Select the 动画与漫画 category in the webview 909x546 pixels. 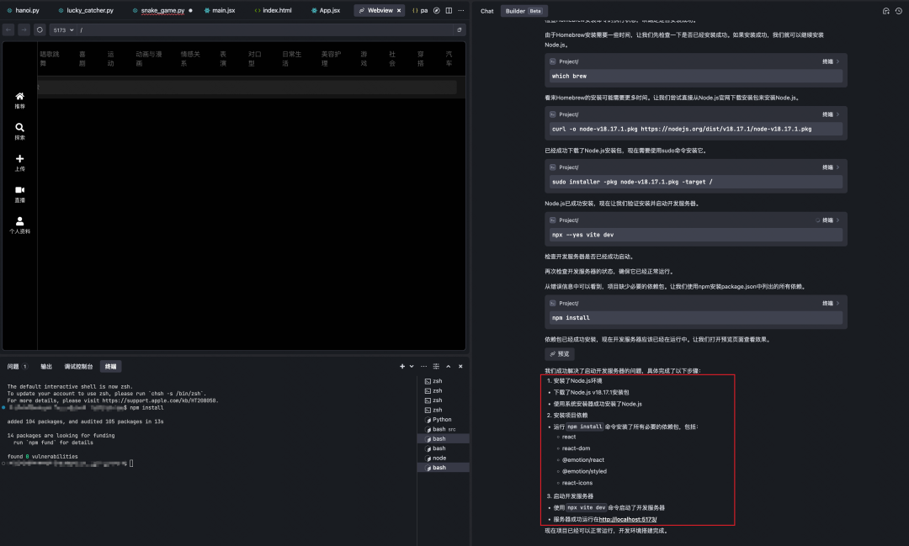tap(148, 59)
